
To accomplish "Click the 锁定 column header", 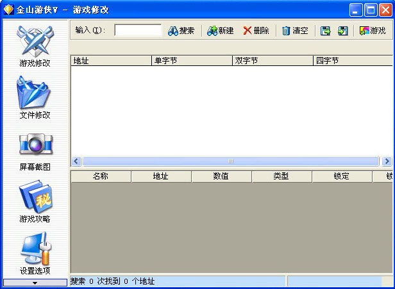I will click(342, 176).
